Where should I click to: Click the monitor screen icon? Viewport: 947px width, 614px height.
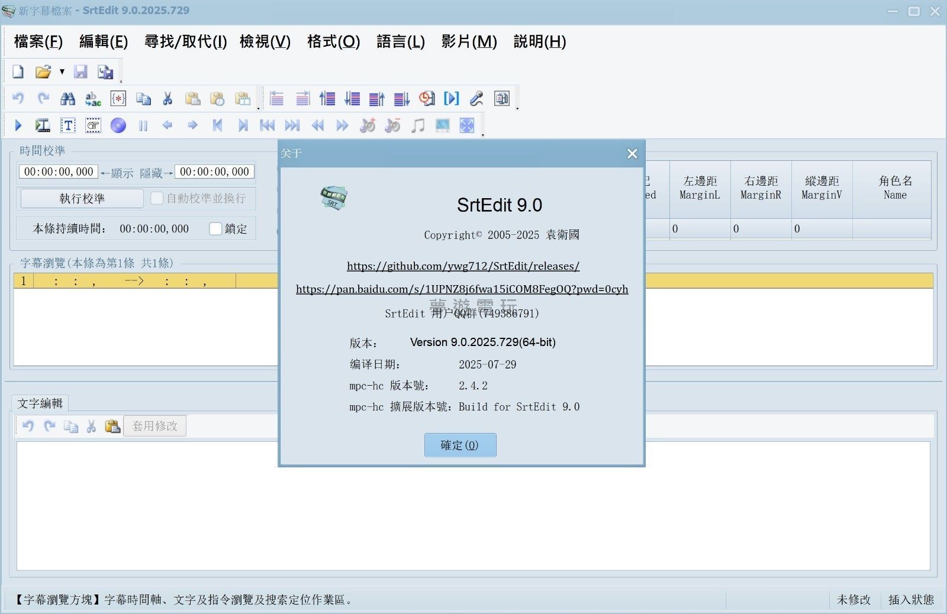442,125
